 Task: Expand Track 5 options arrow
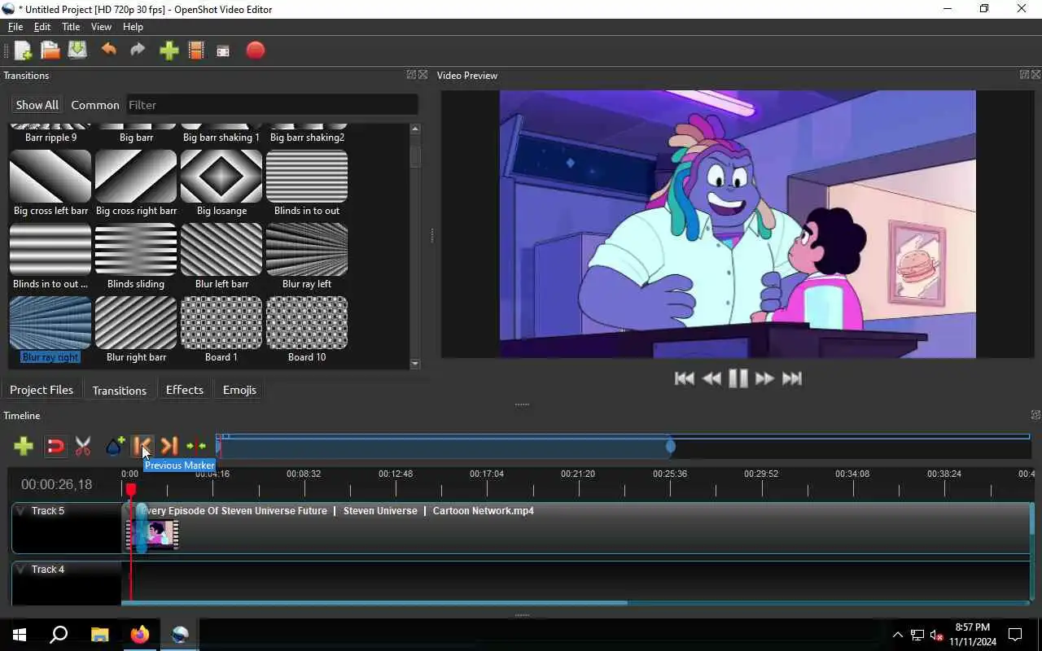[x=20, y=511]
